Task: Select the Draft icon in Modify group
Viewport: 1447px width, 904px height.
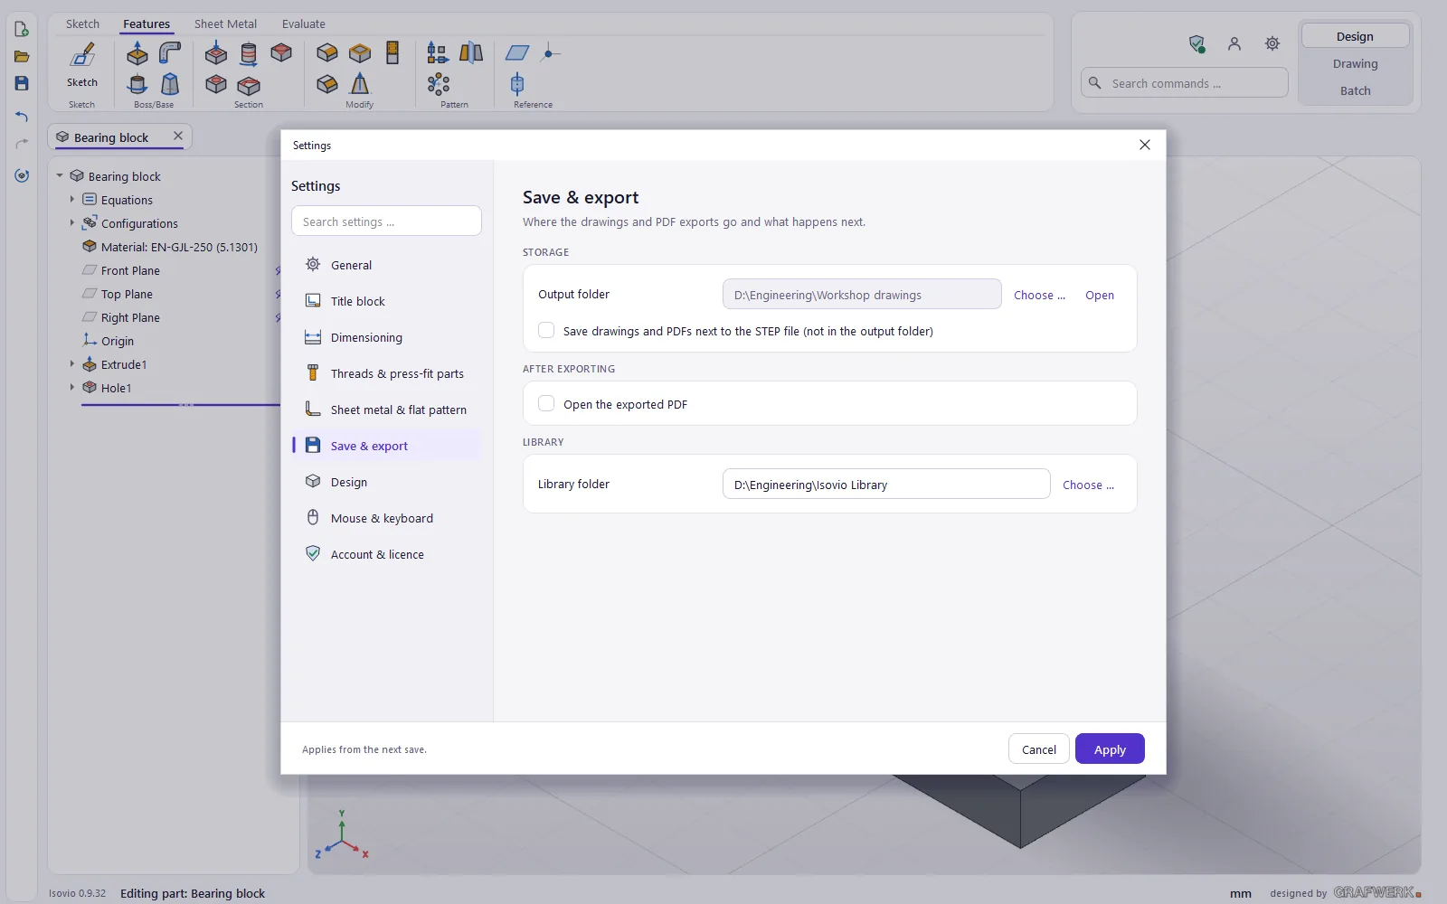Action: click(x=360, y=84)
